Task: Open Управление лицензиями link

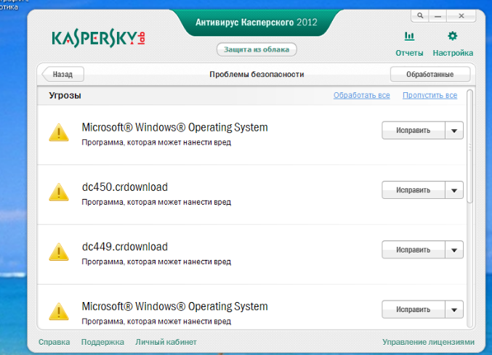Action: (428, 342)
